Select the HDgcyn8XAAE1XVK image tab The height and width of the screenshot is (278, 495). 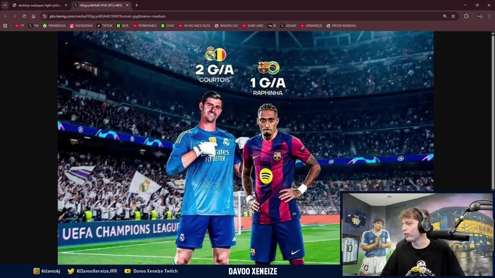click(101, 5)
